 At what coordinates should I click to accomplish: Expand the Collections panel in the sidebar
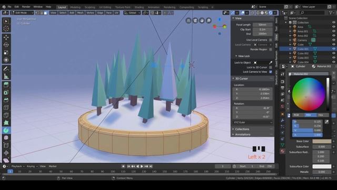(242, 129)
